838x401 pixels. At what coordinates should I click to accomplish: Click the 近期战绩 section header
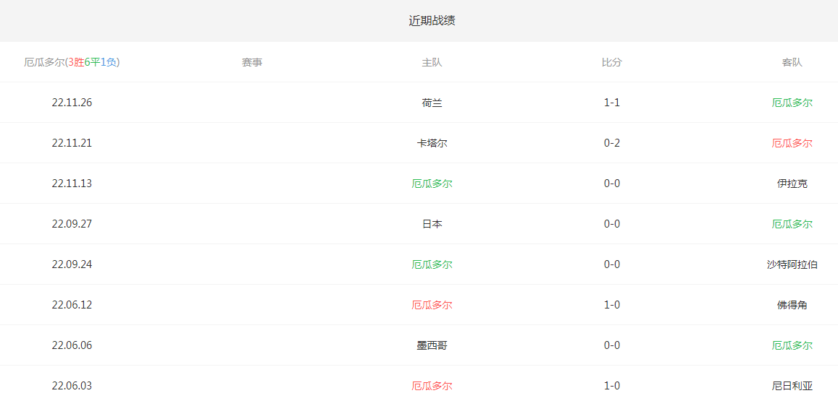(x=432, y=20)
